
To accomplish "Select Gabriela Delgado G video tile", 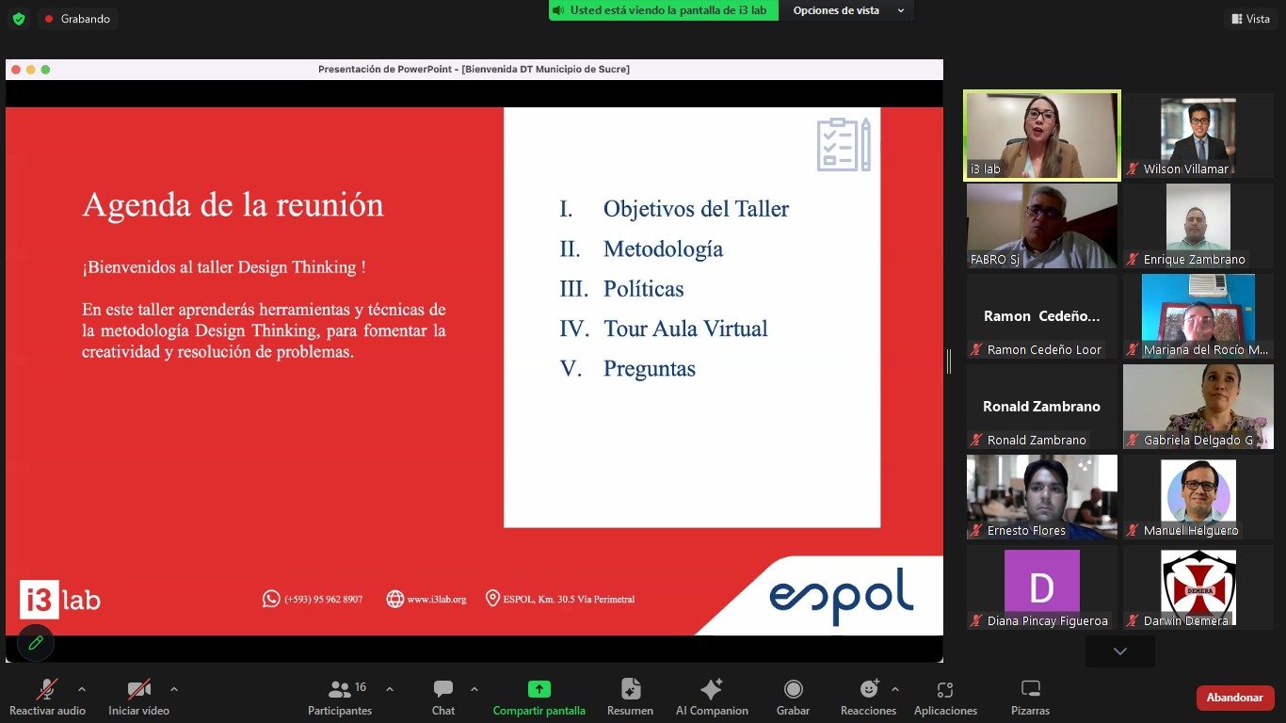I will (1198, 407).
